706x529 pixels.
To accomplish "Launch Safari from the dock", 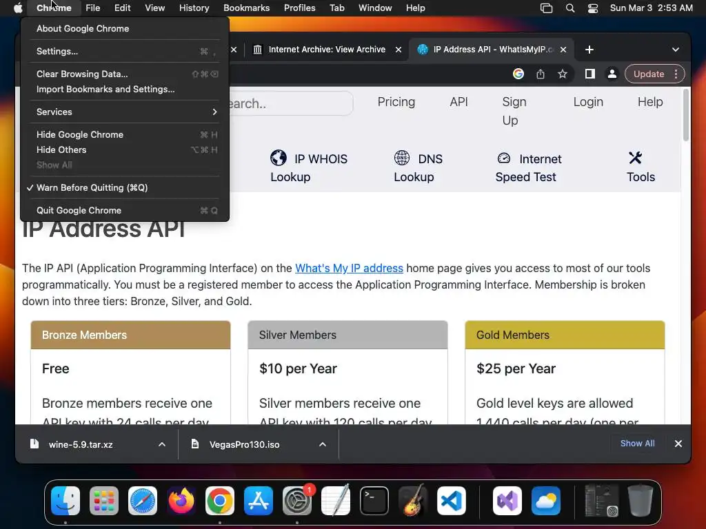I will point(143,501).
